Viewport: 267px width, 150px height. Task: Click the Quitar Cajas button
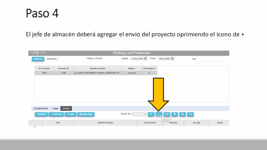click(x=86, y=114)
